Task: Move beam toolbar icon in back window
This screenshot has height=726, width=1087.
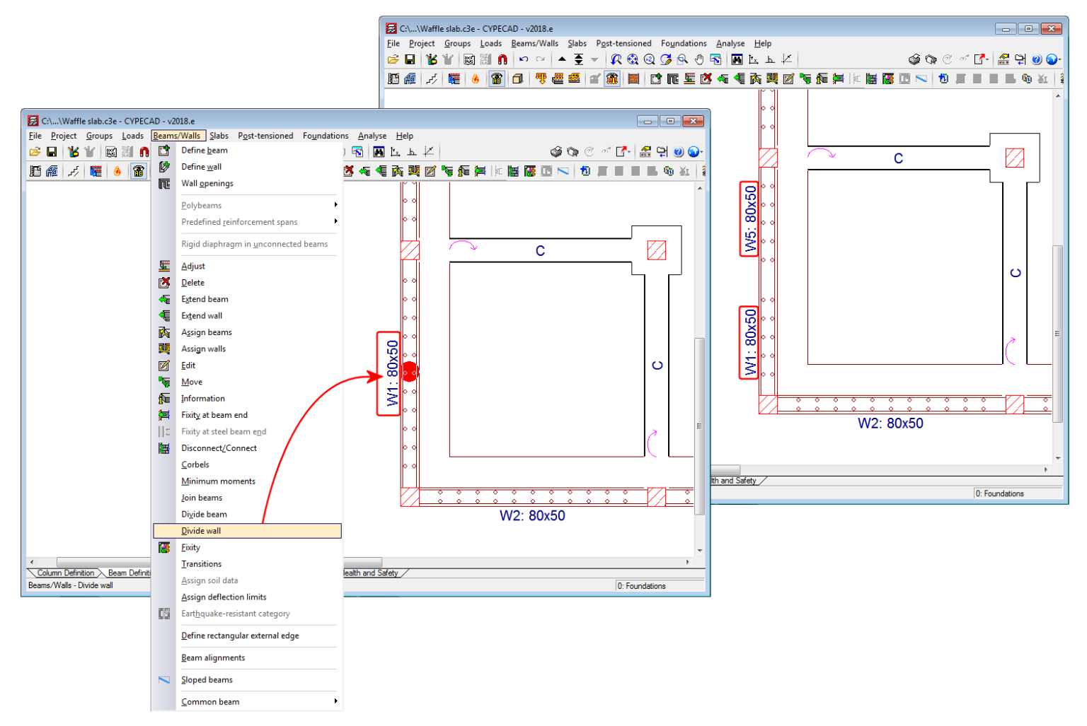Action: (x=805, y=78)
